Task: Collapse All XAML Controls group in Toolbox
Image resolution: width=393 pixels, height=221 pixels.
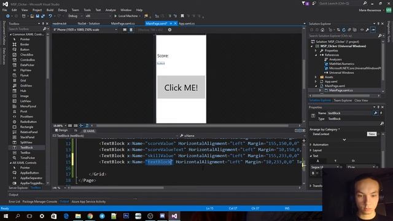Action: click(x=10, y=163)
